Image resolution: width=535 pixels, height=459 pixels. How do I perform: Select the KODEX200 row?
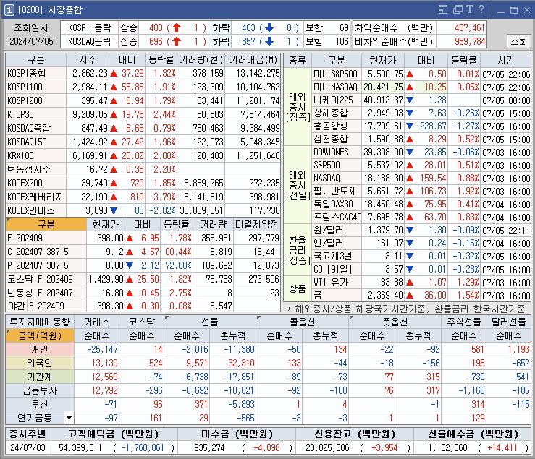click(143, 183)
